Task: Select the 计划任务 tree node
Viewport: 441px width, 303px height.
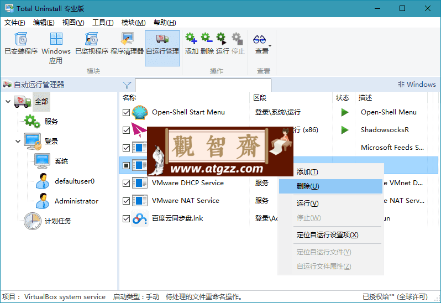Action: (58, 221)
